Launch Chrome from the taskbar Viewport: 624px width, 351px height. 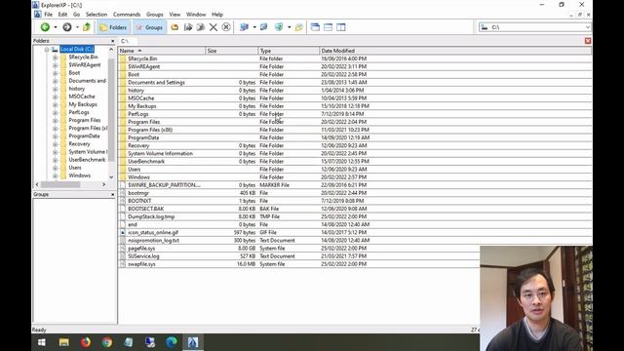pyautogui.click(x=106, y=342)
